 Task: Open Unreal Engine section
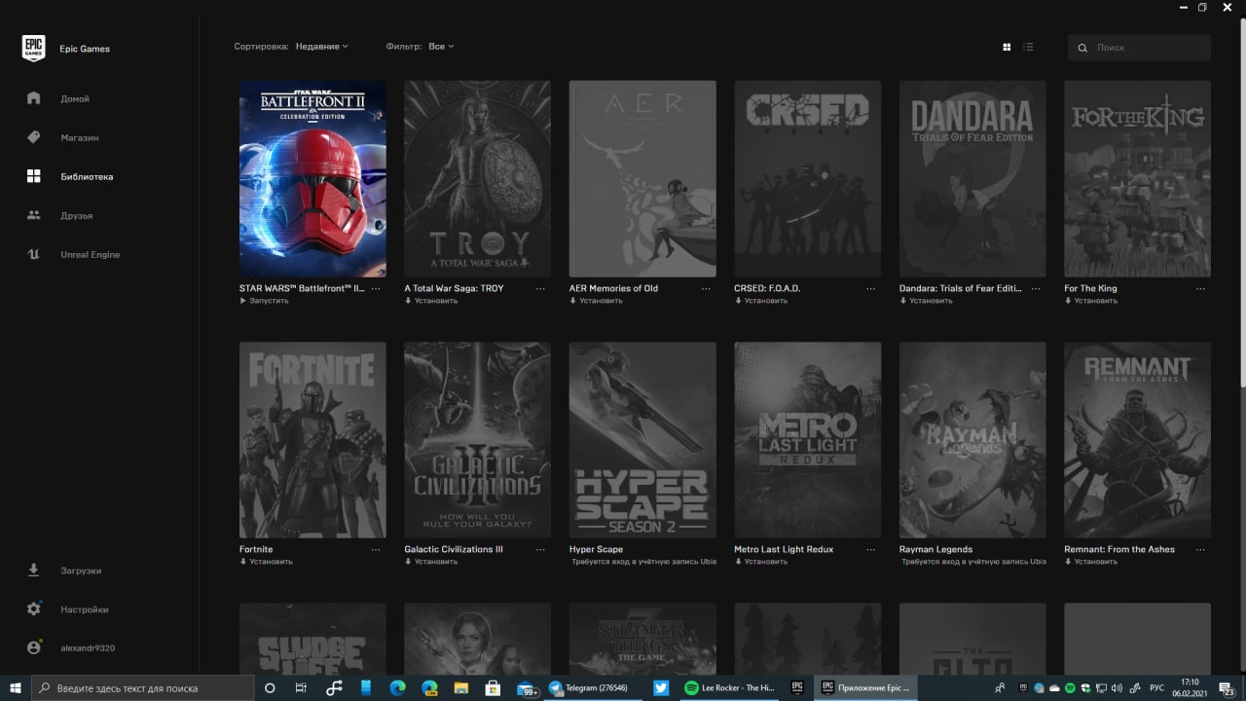coord(90,254)
